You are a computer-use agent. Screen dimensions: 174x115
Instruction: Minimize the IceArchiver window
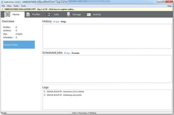(159, 1)
